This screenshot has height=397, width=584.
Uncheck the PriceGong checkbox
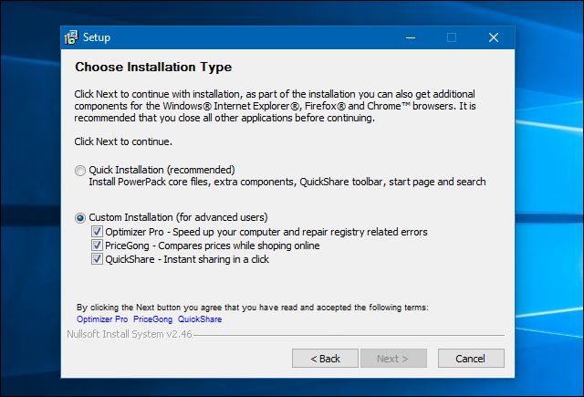click(x=97, y=246)
